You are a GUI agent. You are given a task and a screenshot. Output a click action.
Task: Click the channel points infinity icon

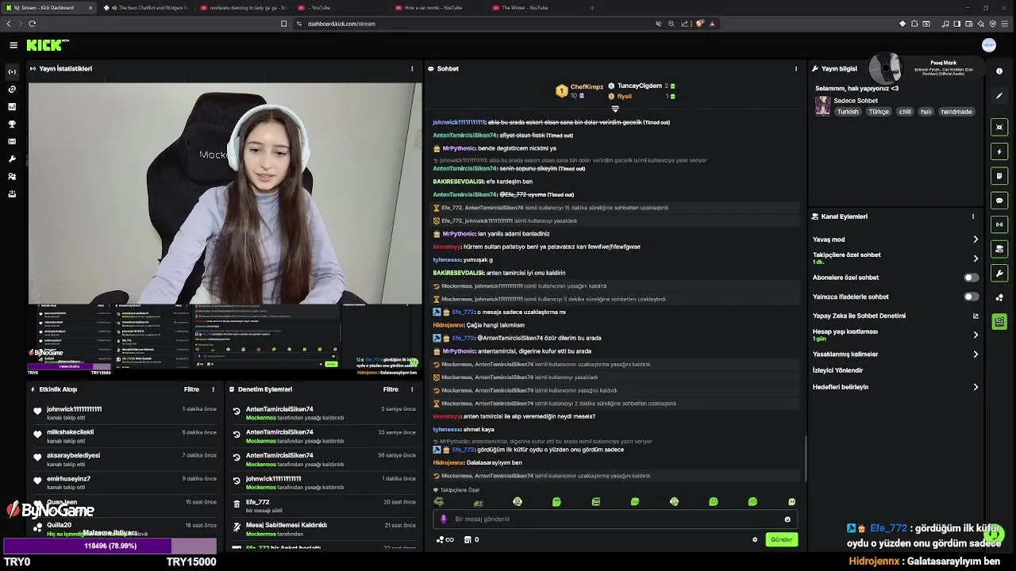pos(445,539)
